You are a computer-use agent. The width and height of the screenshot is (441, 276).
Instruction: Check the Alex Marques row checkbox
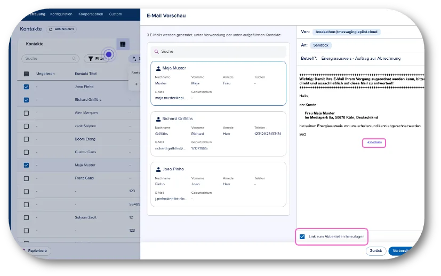(x=27, y=113)
